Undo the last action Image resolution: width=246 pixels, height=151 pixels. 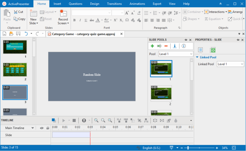[26, 34]
